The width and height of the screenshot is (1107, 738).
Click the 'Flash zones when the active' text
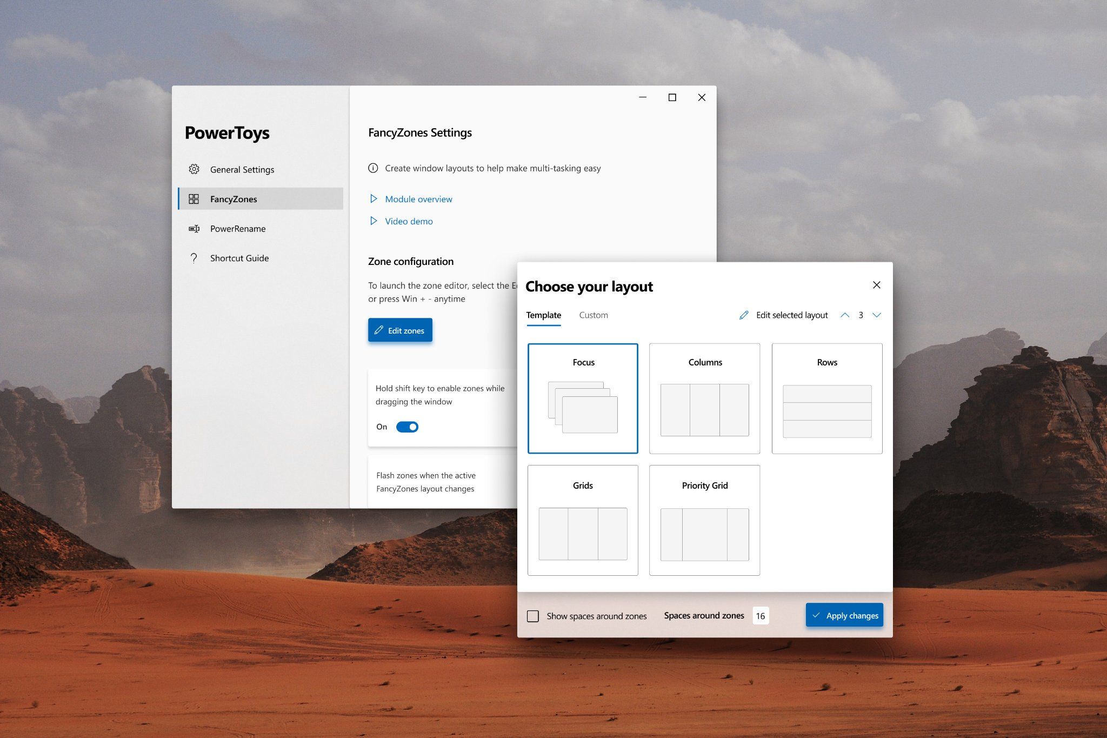[426, 476]
